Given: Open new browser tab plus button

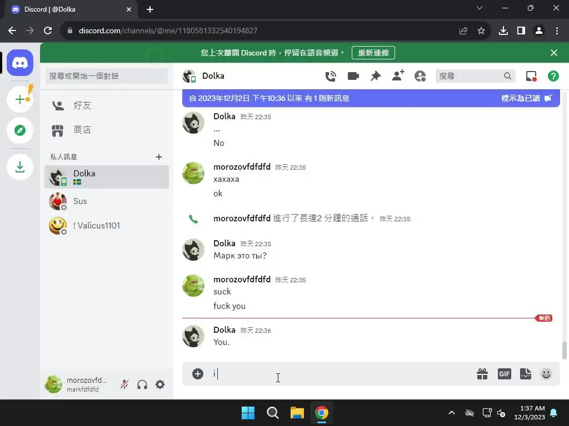Looking at the screenshot, I should [150, 9].
